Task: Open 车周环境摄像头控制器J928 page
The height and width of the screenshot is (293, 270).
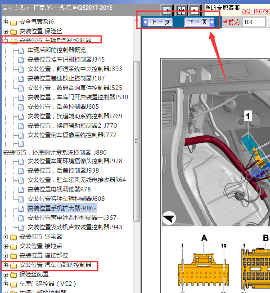Action: pos(75,161)
